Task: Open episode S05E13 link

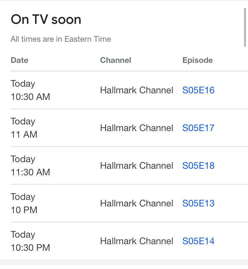Action: click(x=198, y=203)
